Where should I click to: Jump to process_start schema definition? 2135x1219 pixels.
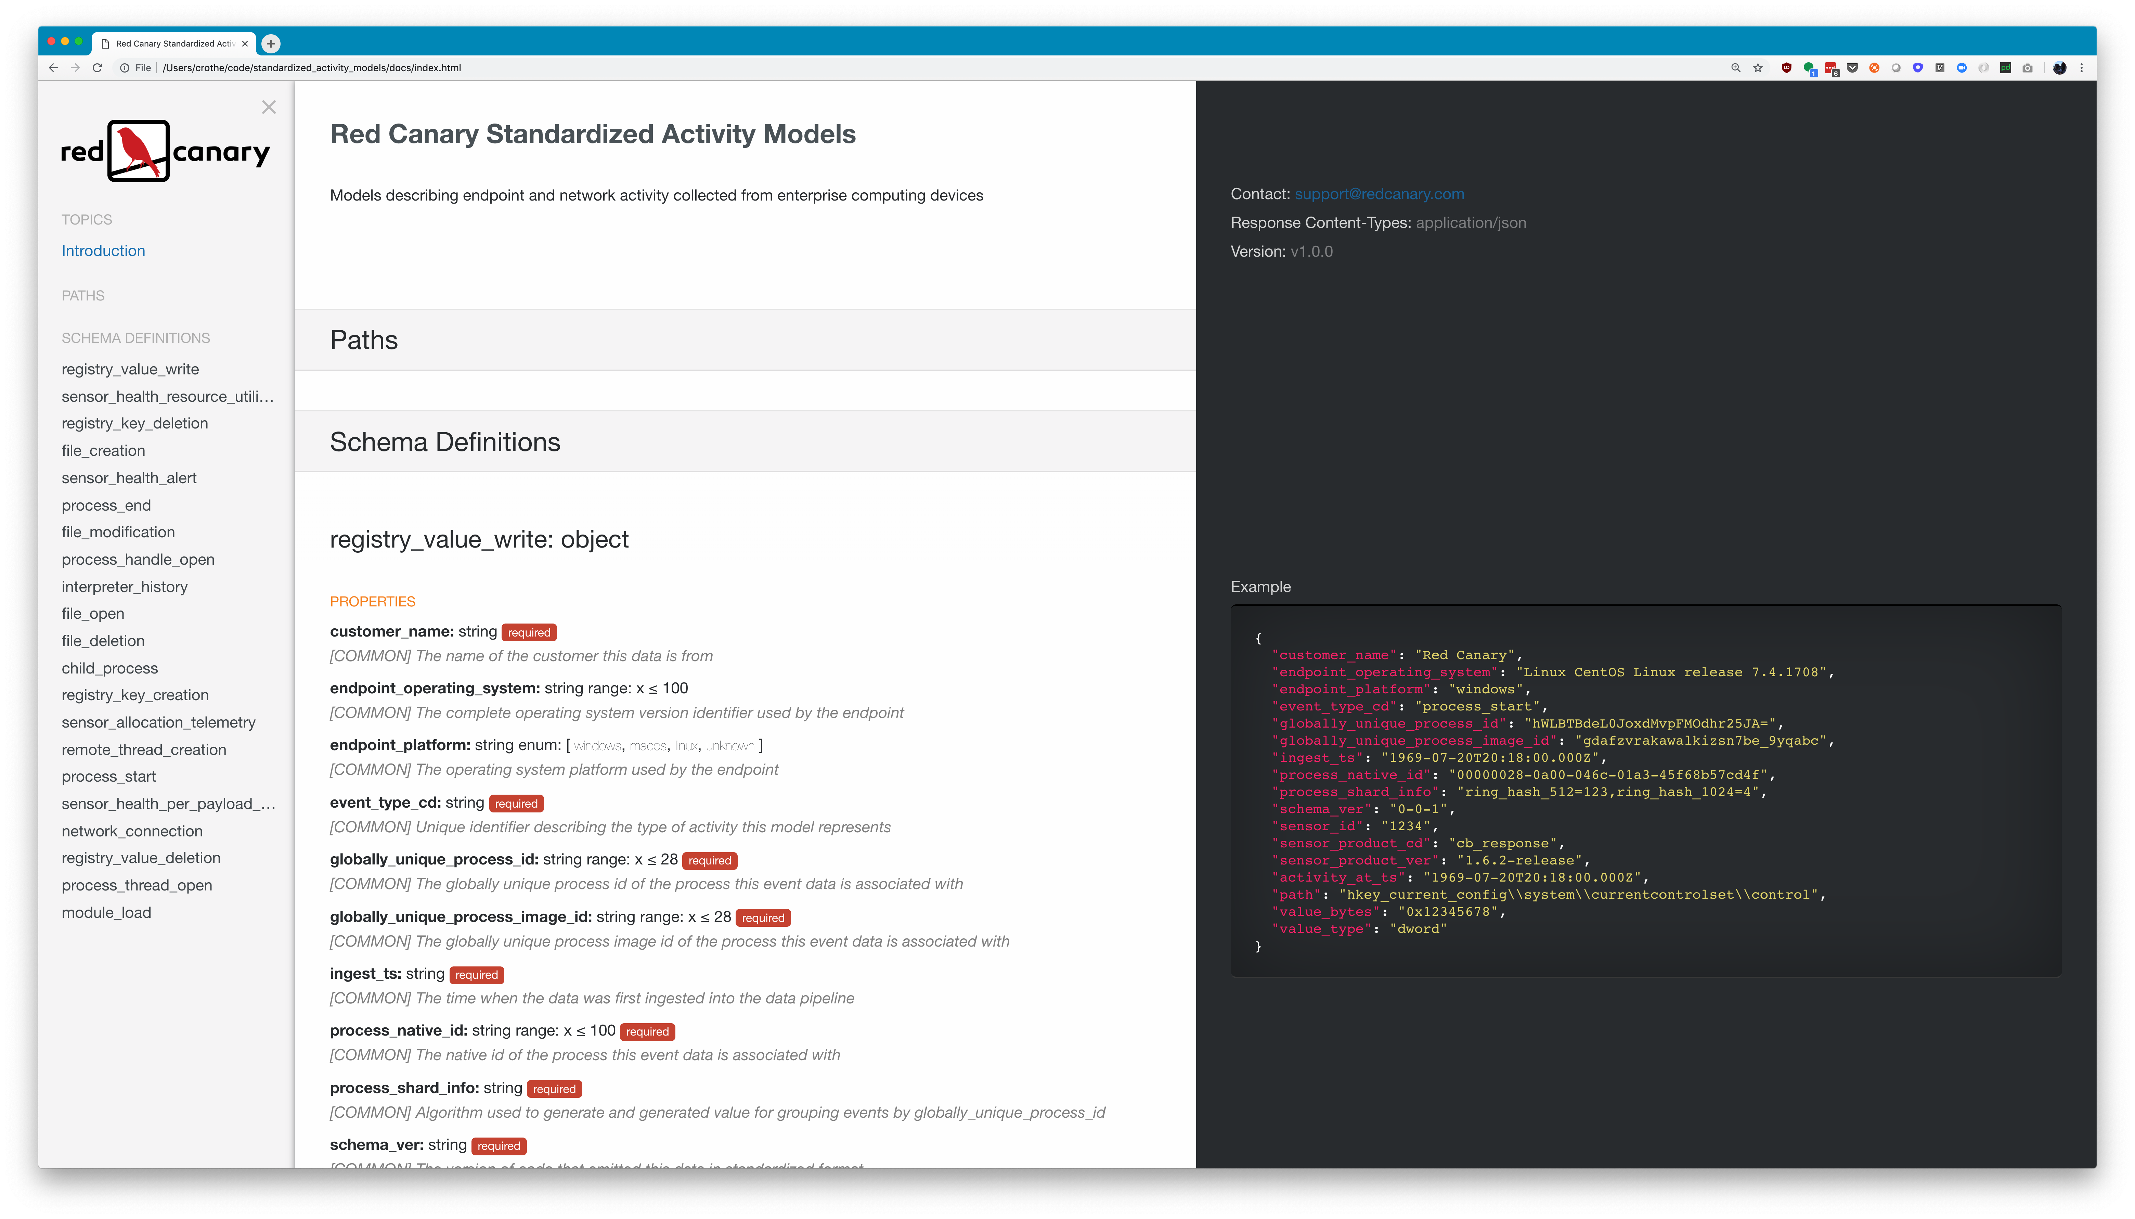point(109,777)
